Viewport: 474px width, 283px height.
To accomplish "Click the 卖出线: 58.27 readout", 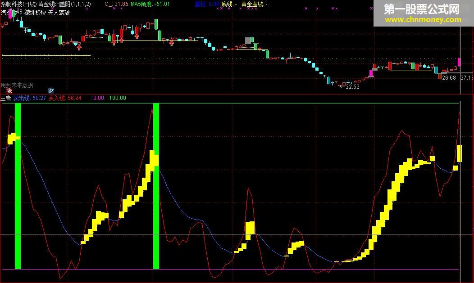I will (30, 98).
